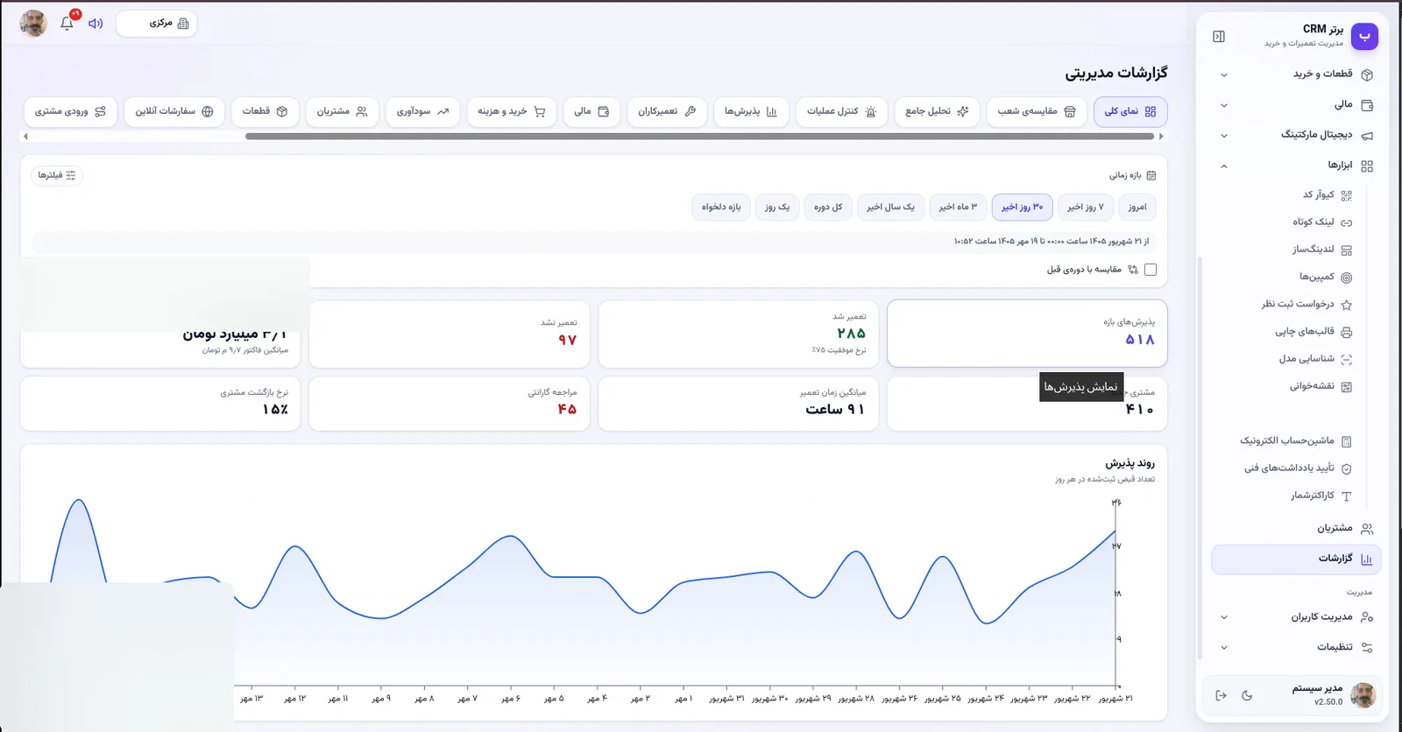Expand تنظیمات sidebar section
This screenshot has width=1402, height=732.
tap(1296, 647)
